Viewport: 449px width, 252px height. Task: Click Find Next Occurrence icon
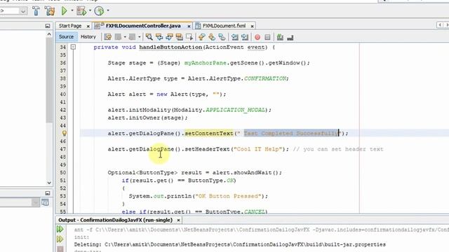pos(169,37)
